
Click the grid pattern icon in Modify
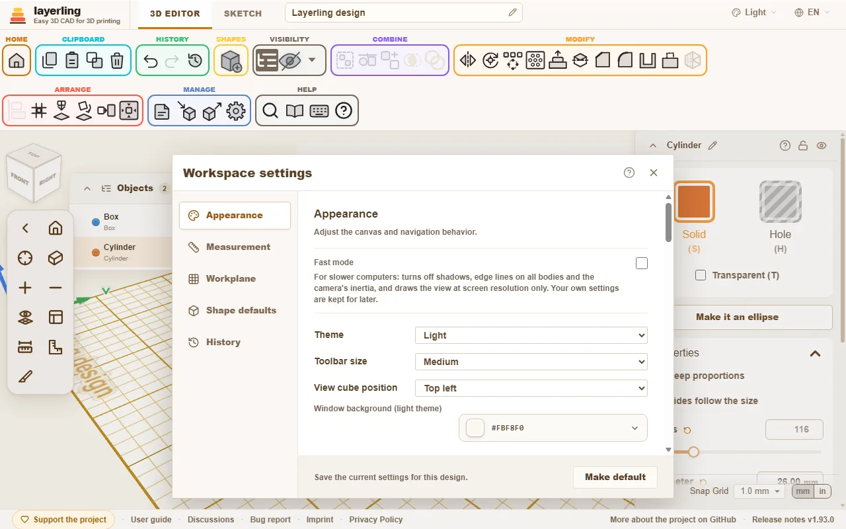535,60
